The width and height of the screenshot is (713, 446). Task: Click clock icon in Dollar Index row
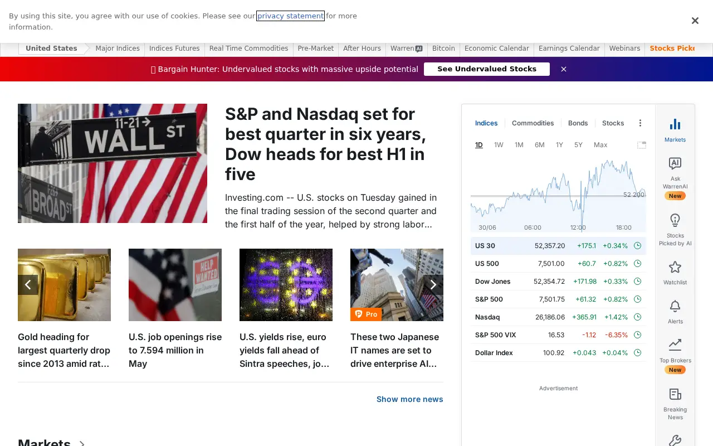(x=638, y=353)
